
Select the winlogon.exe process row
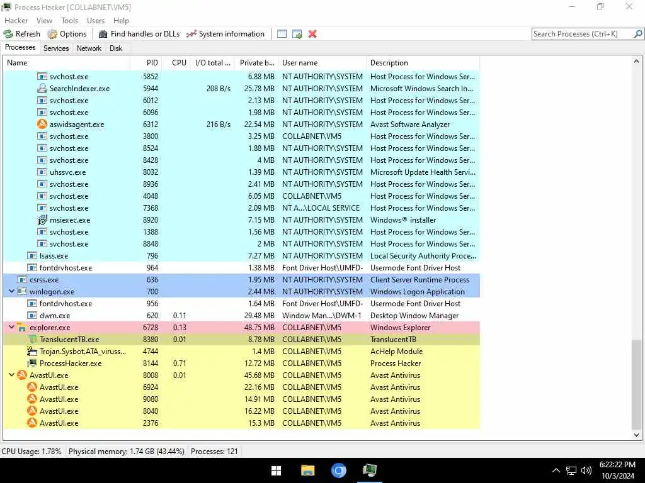click(x=241, y=292)
